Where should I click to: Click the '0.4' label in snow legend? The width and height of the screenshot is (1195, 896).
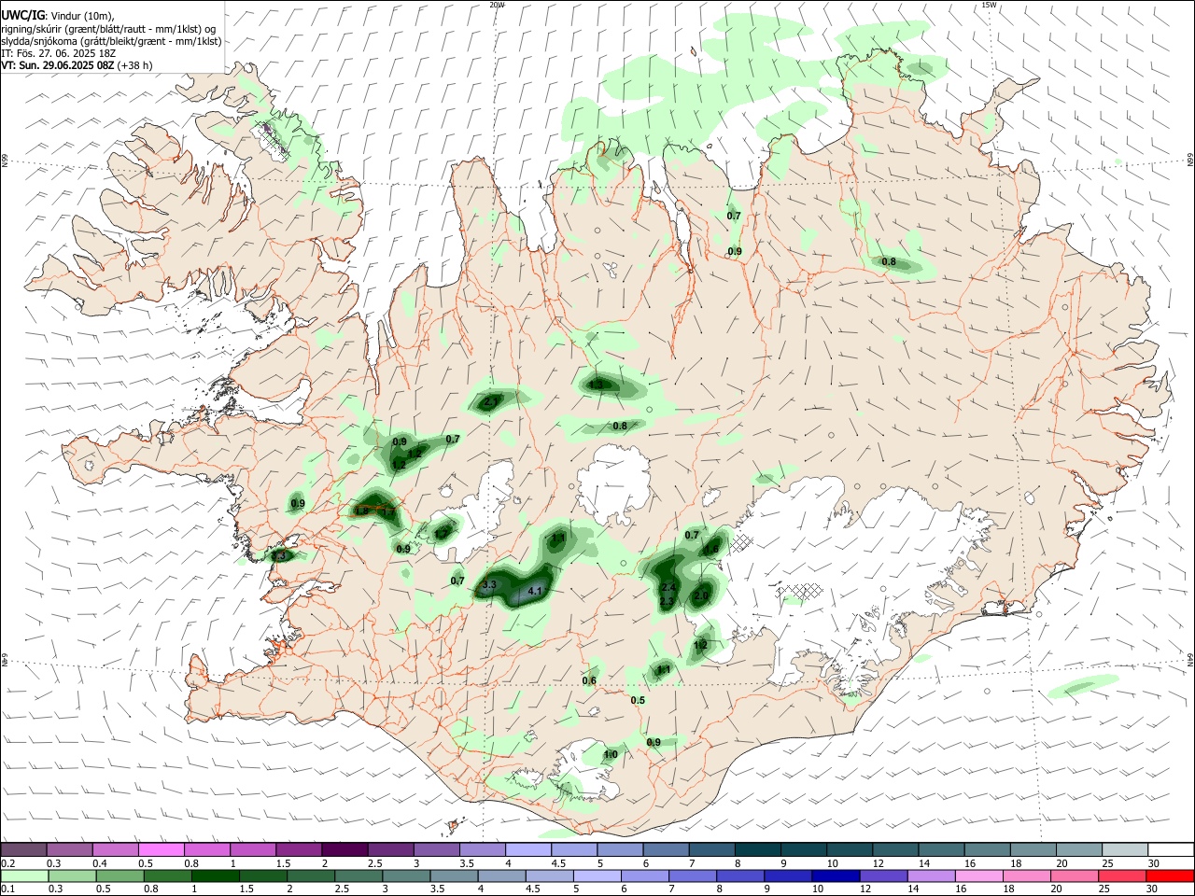pyautogui.click(x=99, y=863)
